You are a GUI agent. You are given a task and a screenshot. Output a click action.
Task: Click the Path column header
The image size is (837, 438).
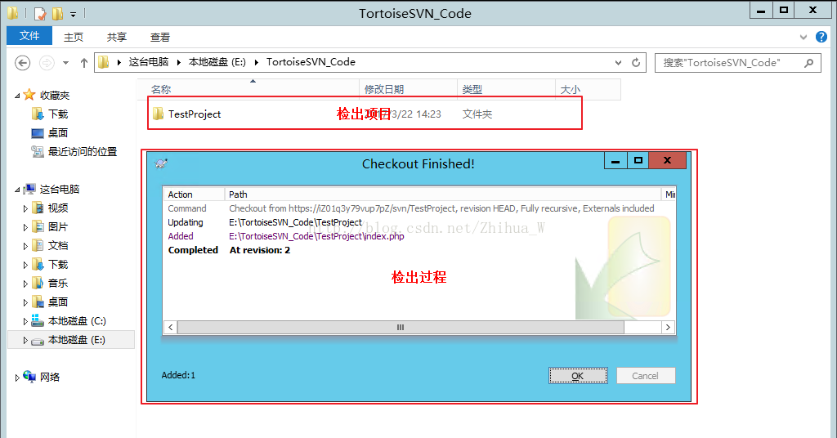(x=443, y=194)
